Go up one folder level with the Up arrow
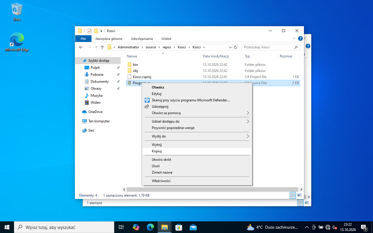The height and width of the screenshot is (233, 373). coord(102,47)
